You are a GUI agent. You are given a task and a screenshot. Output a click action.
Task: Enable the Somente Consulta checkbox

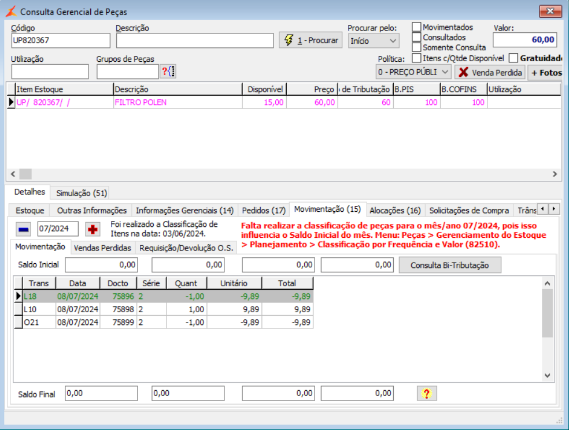tap(416, 47)
